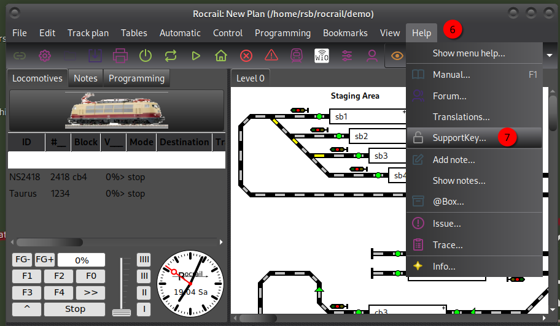Image resolution: width=560 pixels, height=326 pixels.
Task: Switch to the Programming tab
Action: (x=136, y=78)
